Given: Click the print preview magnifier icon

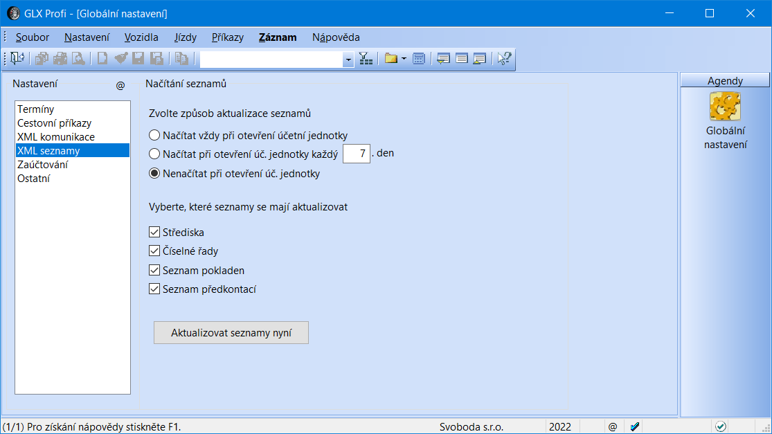Looking at the screenshot, I should click(78, 59).
